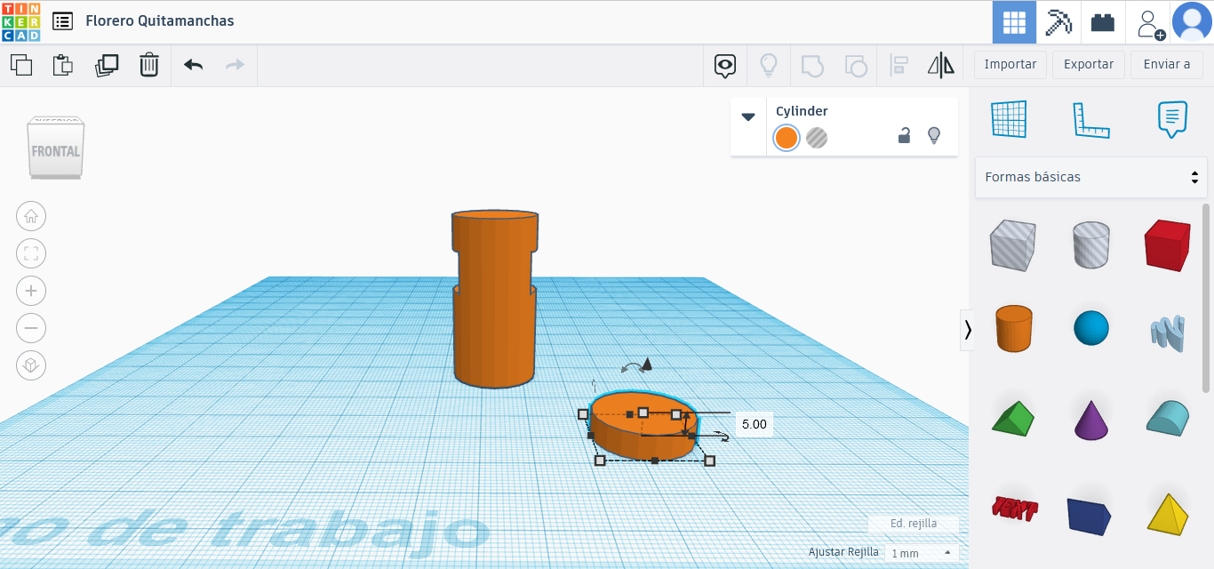Set Cylinder to Hole mode

click(817, 138)
